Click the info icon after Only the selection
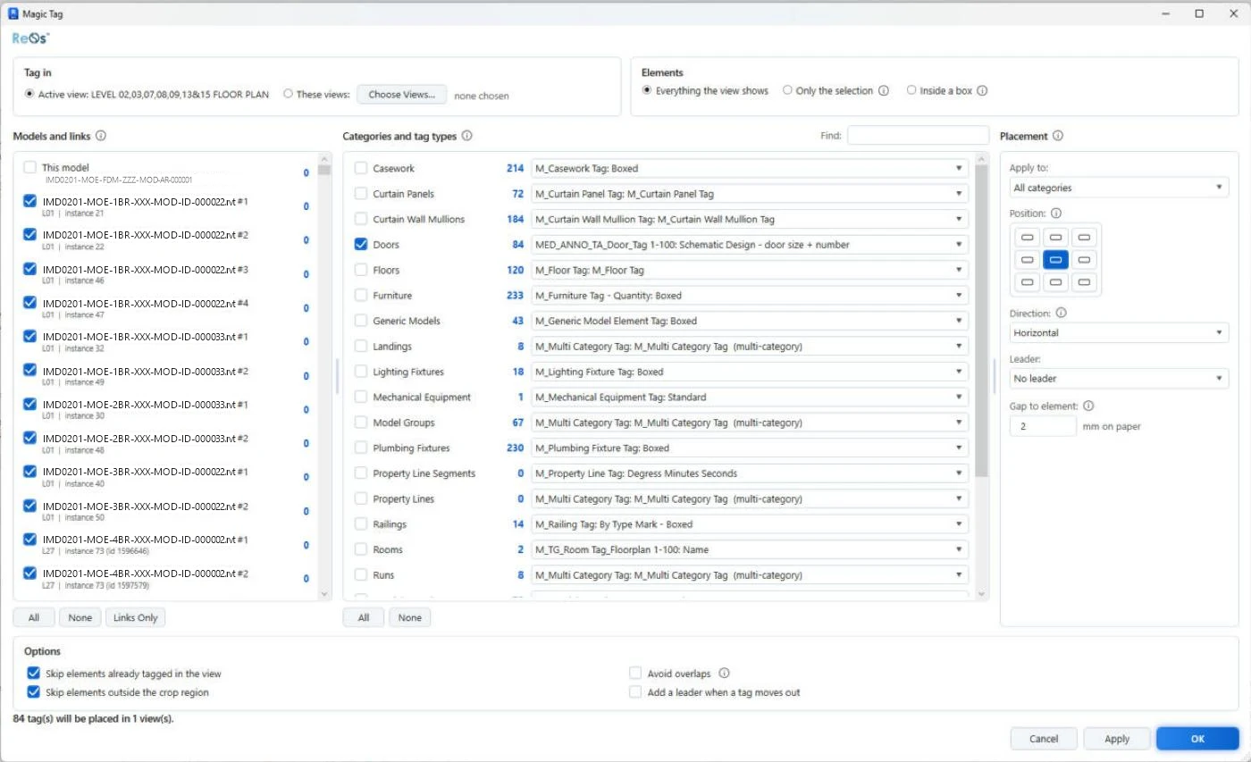 point(884,91)
